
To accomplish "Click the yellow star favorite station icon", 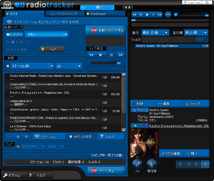I will (x=135, y=125).
